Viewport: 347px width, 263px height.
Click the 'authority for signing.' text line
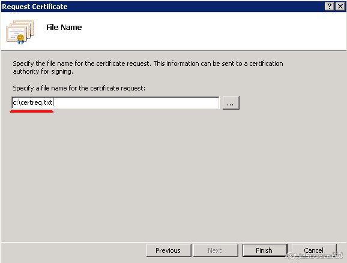tap(43, 71)
